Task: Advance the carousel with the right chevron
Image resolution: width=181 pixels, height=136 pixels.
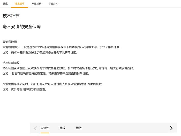Action: [171, 128]
